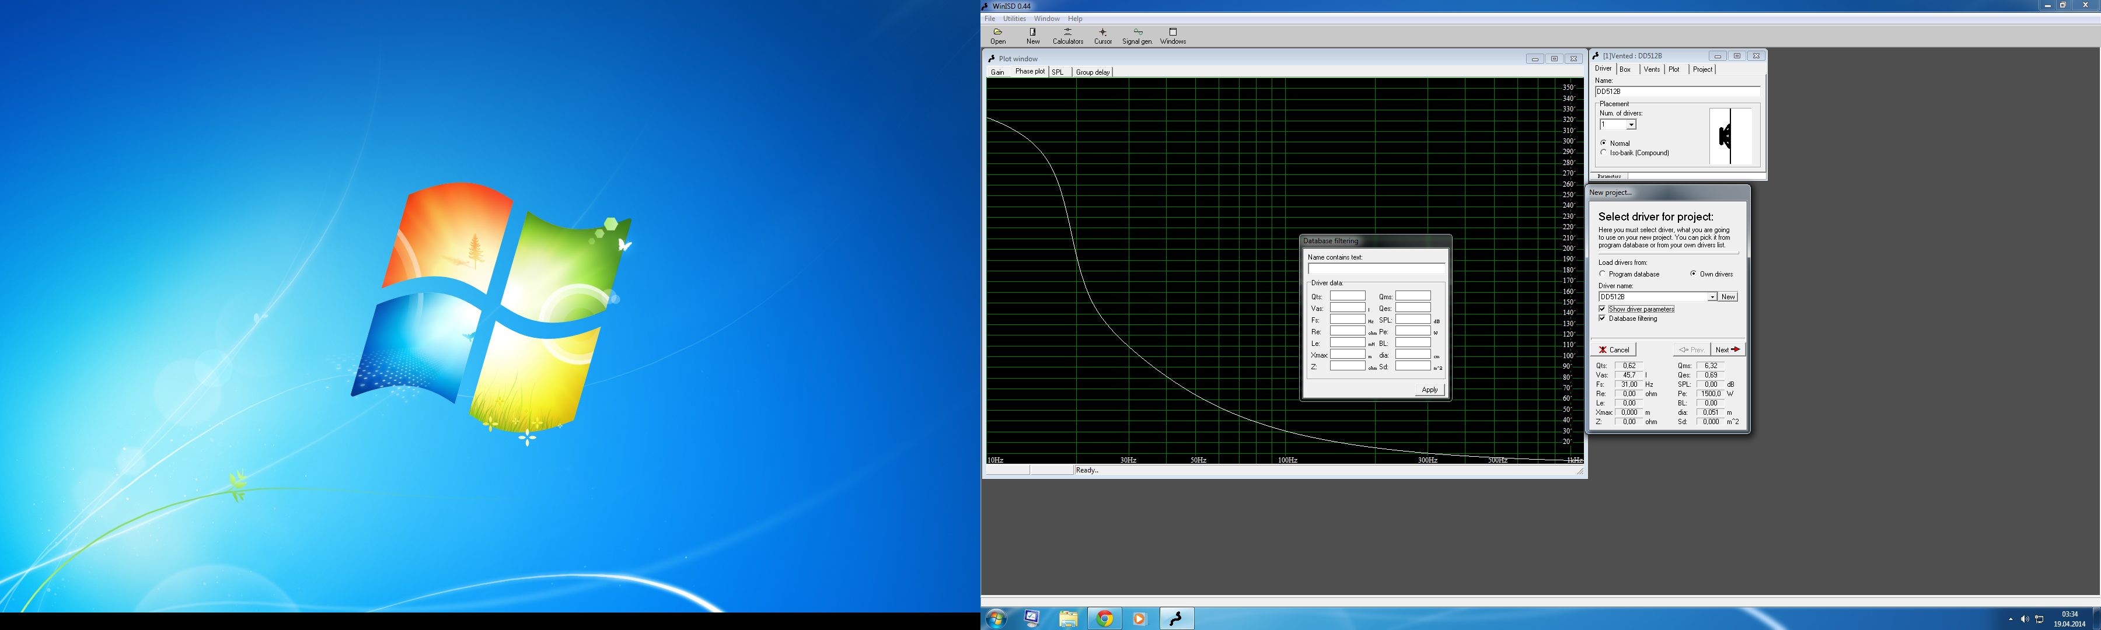Click the Pe filter input field
Screen dimensions: 2101x630
pos(1412,332)
